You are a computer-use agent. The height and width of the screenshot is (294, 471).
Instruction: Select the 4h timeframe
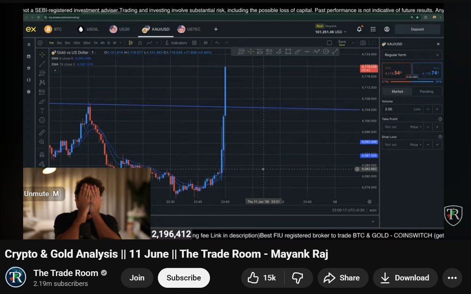tap(102, 43)
